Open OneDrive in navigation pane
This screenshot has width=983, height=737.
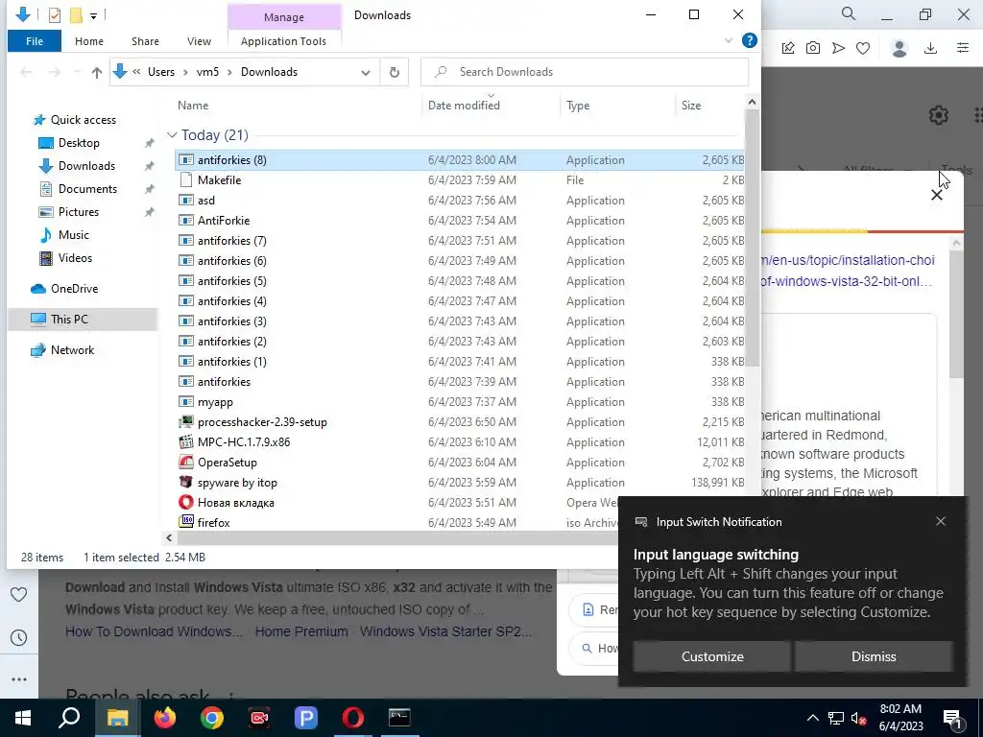74,288
